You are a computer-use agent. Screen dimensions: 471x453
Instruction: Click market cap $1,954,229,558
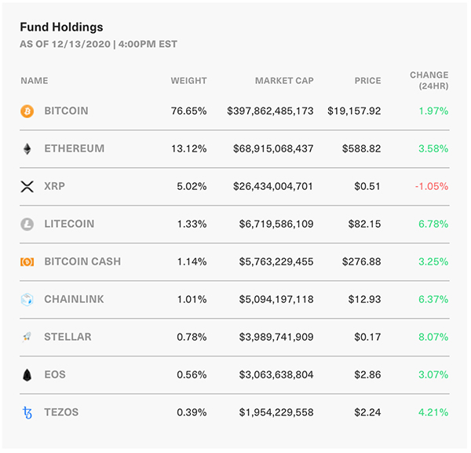pos(276,412)
